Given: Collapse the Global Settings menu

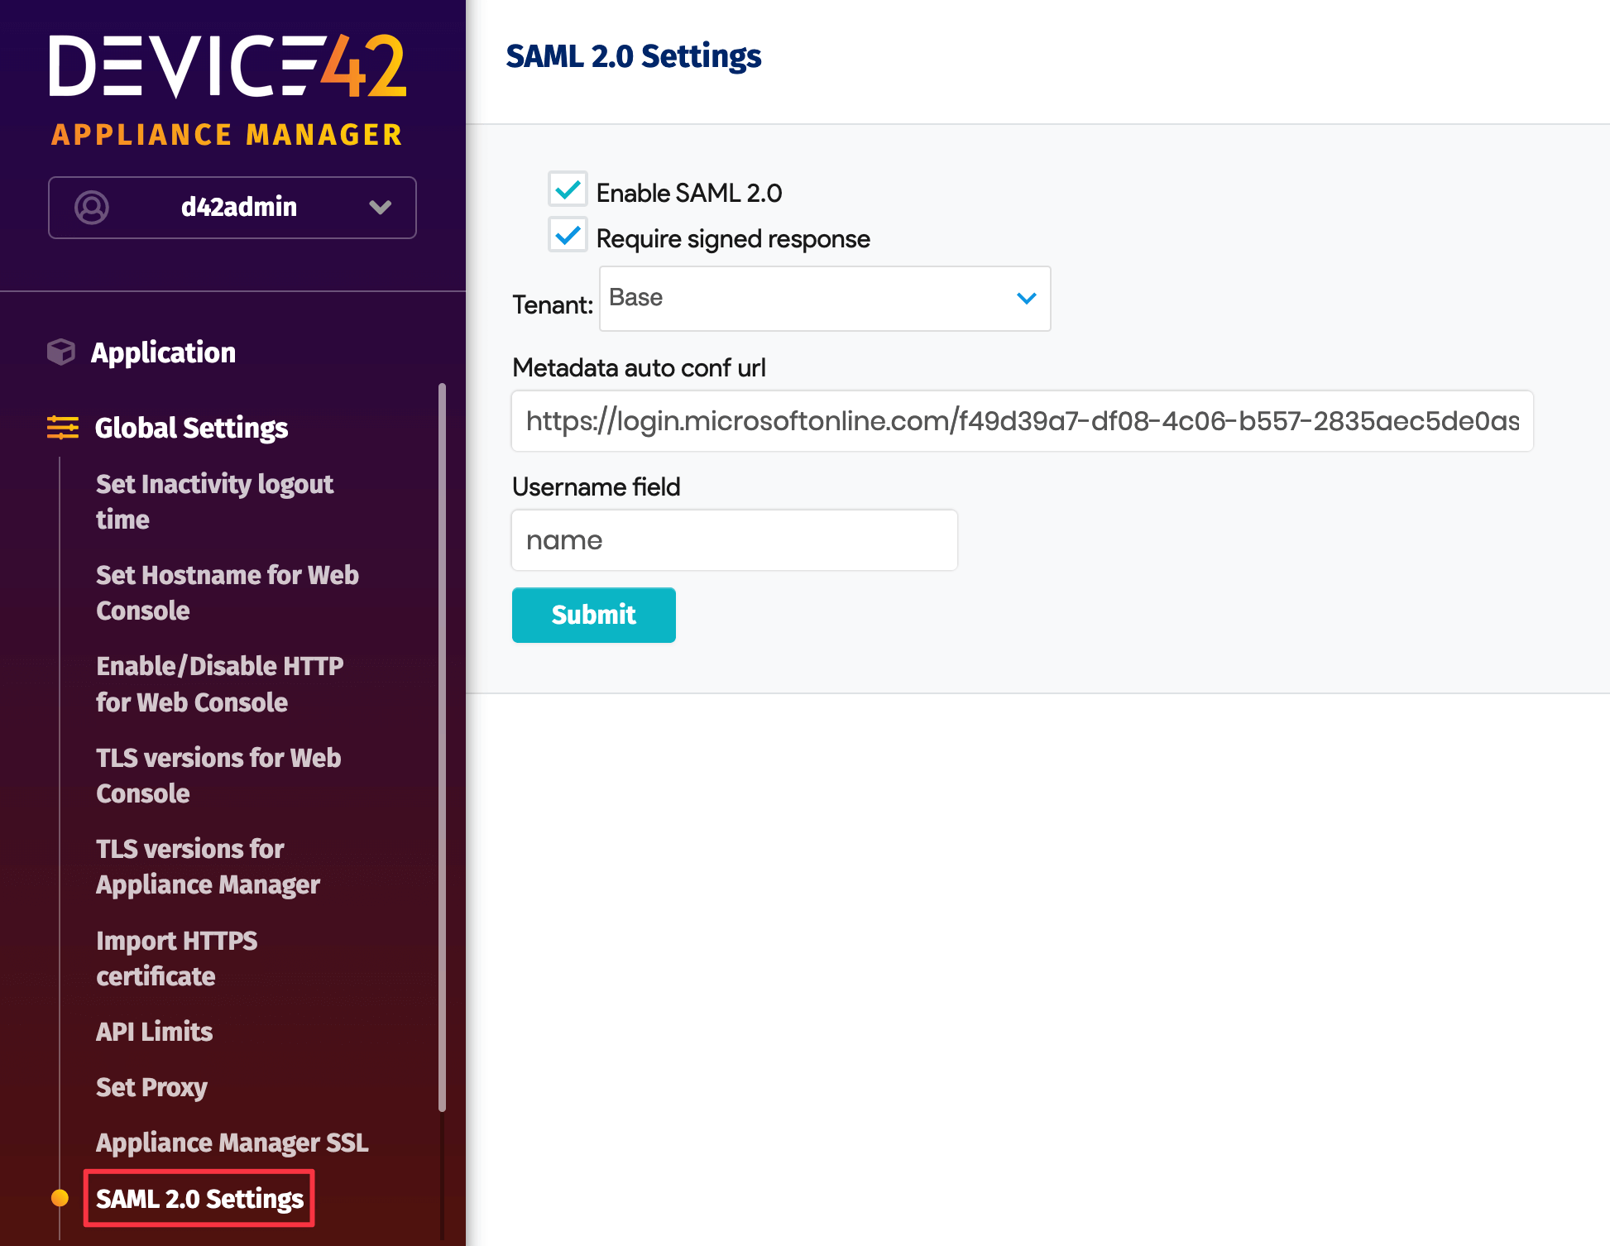Looking at the screenshot, I should [x=191, y=428].
